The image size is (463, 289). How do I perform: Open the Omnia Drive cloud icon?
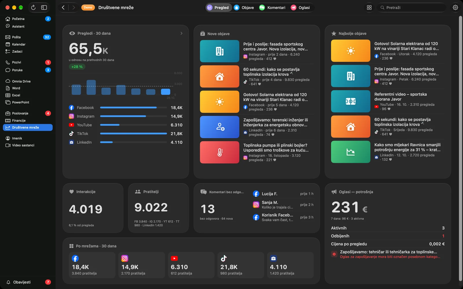coord(8,81)
